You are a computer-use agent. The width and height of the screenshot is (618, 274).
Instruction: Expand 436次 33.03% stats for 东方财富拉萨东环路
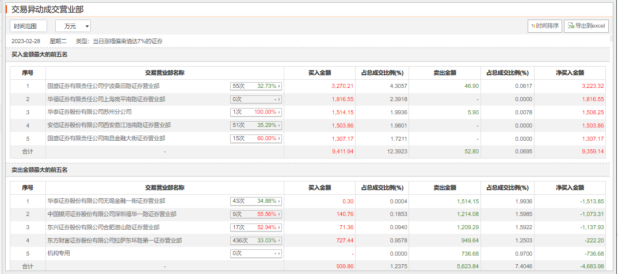(256, 241)
